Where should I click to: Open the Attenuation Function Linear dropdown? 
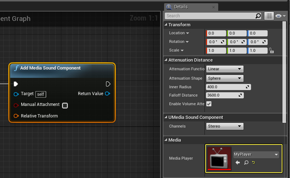click(225, 69)
